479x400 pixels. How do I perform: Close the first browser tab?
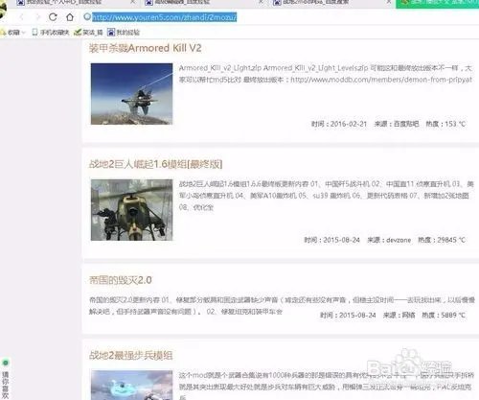click(133, 2)
